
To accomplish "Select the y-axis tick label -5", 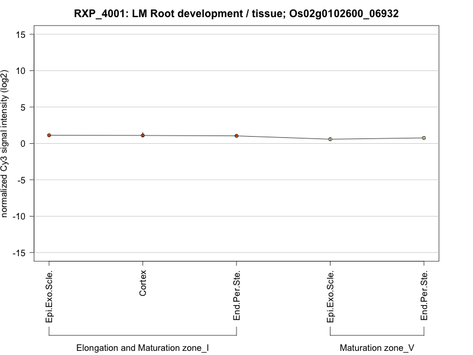I will (x=21, y=180).
